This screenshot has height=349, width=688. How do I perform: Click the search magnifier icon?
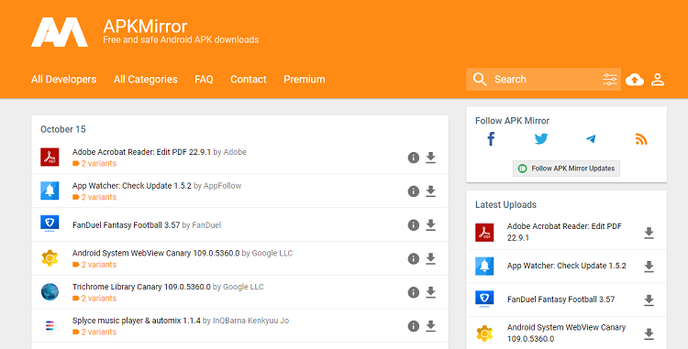tap(480, 80)
